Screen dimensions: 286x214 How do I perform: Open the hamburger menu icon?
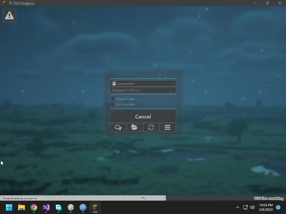(168, 127)
